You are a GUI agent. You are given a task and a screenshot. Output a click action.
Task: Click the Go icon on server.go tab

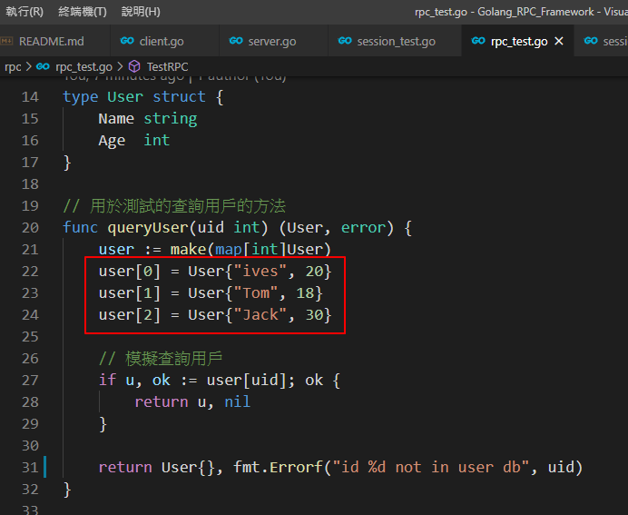(236, 41)
